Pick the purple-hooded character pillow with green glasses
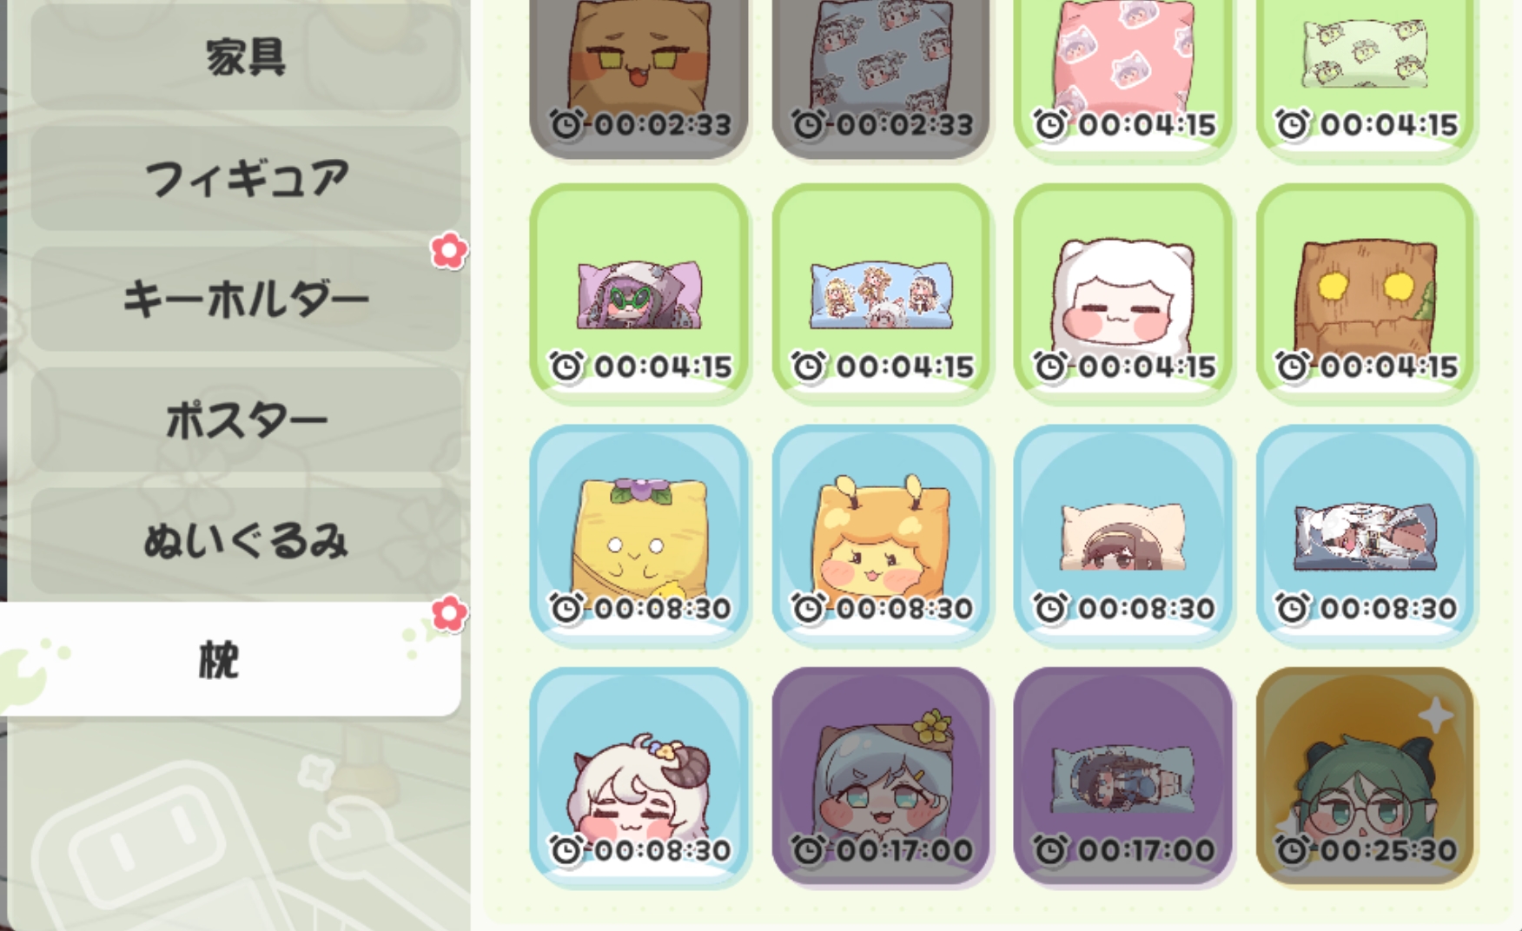Image resolution: width=1522 pixels, height=931 pixels. (639, 293)
